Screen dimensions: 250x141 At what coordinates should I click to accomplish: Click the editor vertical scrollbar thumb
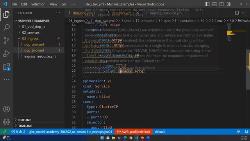point(248,70)
